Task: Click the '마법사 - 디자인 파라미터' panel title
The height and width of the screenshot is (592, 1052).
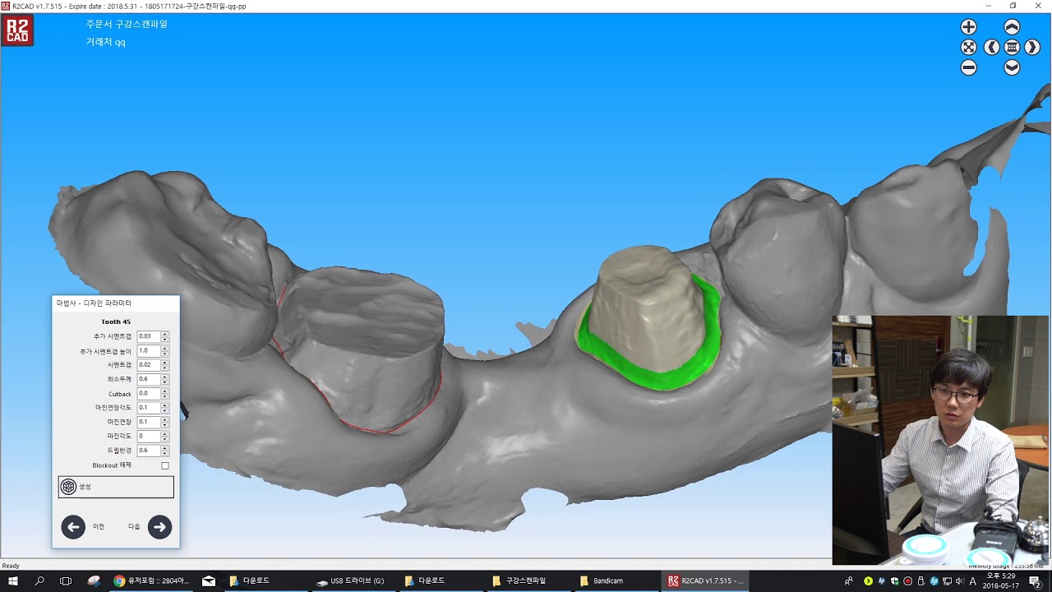Action: click(x=94, y=303)
